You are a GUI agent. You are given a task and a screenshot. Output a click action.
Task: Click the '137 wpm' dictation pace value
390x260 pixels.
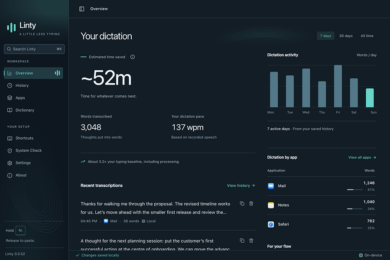pyautogui.click(x=188, y=127)
